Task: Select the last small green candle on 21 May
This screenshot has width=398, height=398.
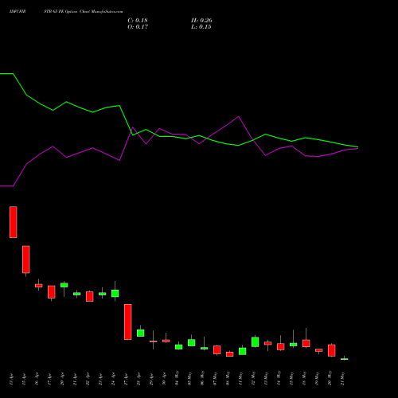Action: [345, 359]
